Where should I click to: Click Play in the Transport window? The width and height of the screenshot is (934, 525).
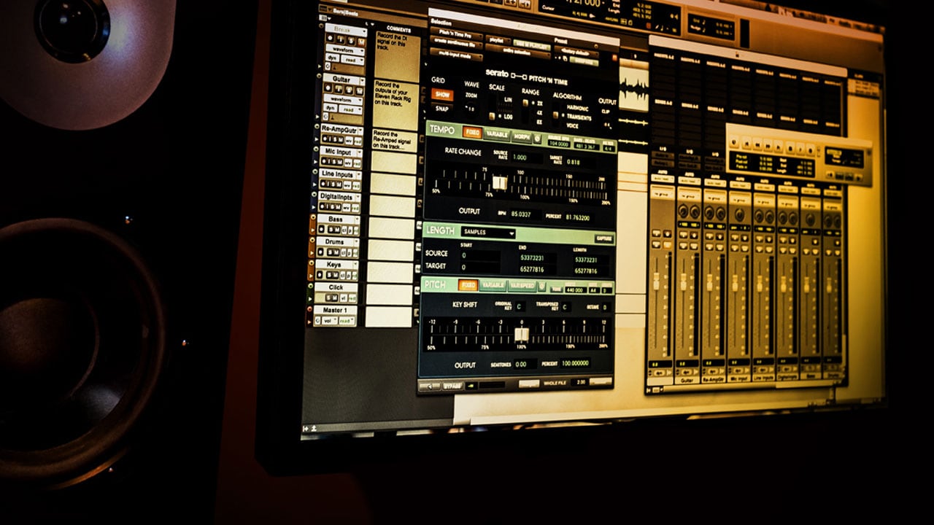click(x=800, y=149)
